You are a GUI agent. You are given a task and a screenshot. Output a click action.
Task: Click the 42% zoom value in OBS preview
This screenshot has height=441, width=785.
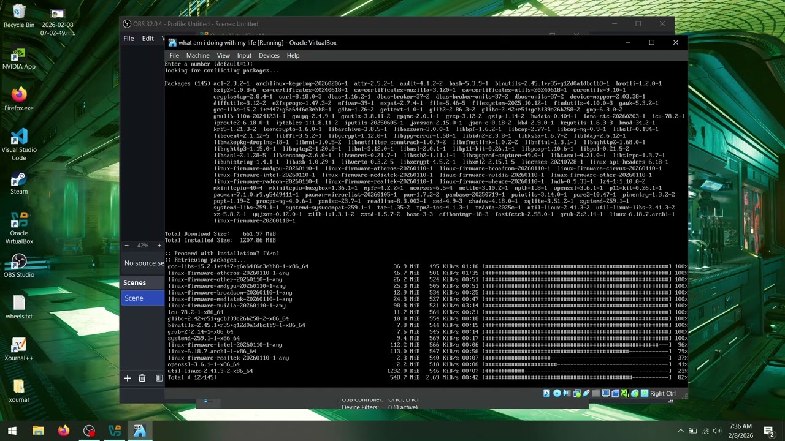pyautogui.click(x=143, y=246)
